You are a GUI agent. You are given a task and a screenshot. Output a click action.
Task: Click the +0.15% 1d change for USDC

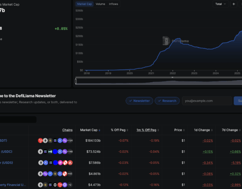point(207,152)
